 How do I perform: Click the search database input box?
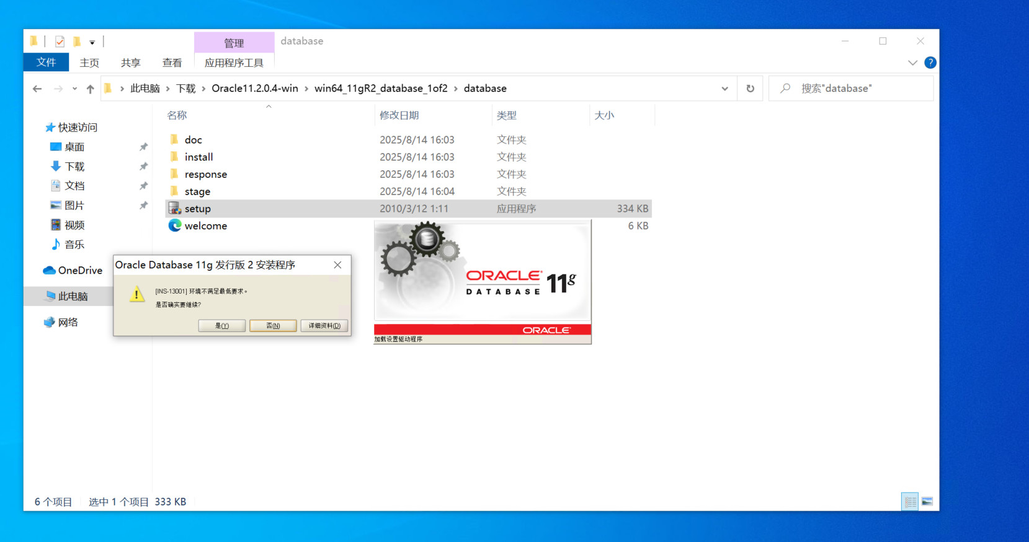[856, 89]
